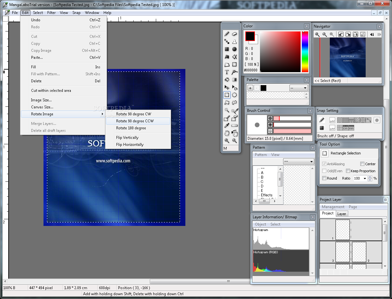Enable the Center checkbox
Image resolution: width=392 pixels, height=299 pixels.
point(362,164)
